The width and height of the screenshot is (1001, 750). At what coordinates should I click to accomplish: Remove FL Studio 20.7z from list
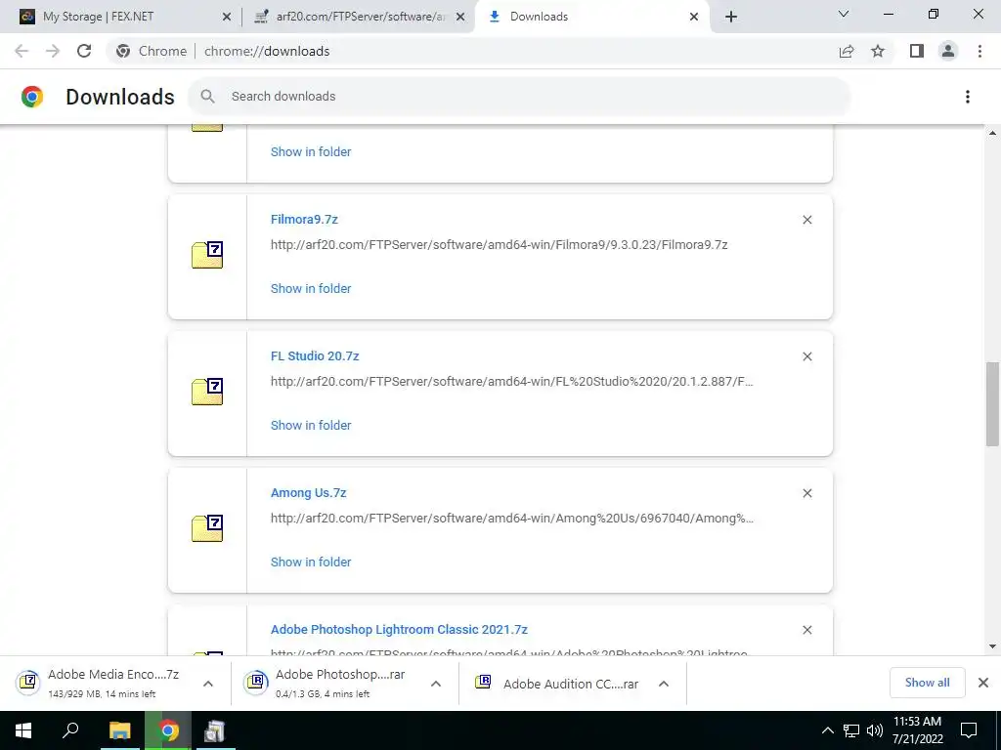pos(806,356)
